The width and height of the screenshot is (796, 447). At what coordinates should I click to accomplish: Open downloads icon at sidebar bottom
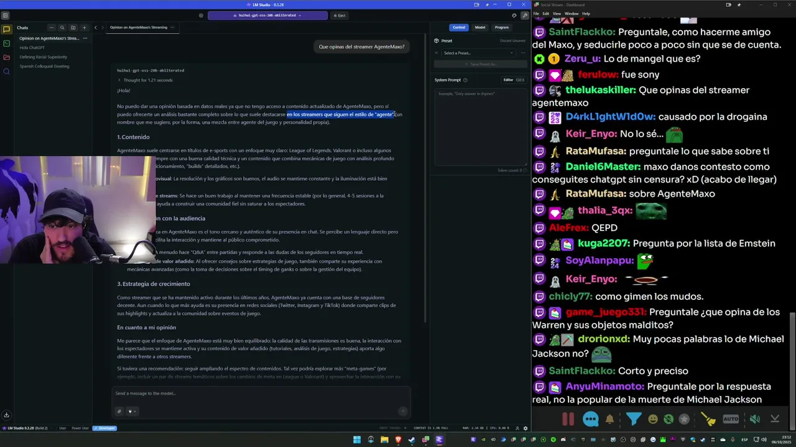6,415
